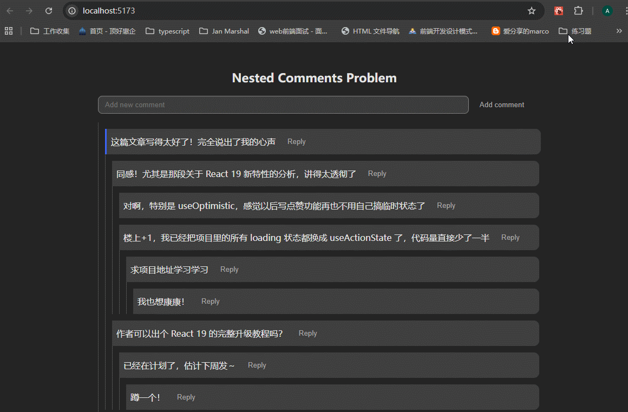Open the HTML 文件导航 bookmark
Viewport: 628px width, 412px height.
tap(370, 31)
